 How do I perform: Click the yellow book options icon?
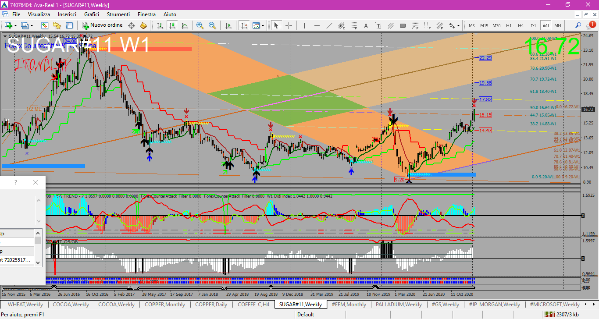pyautogui.click(x=143, y=25)
